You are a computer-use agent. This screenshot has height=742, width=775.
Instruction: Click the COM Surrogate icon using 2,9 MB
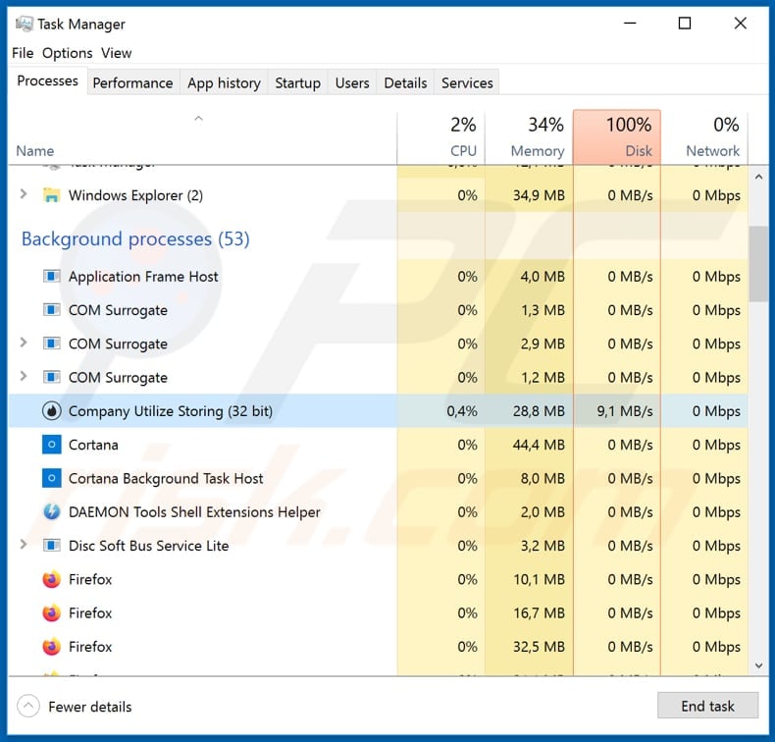51,344
